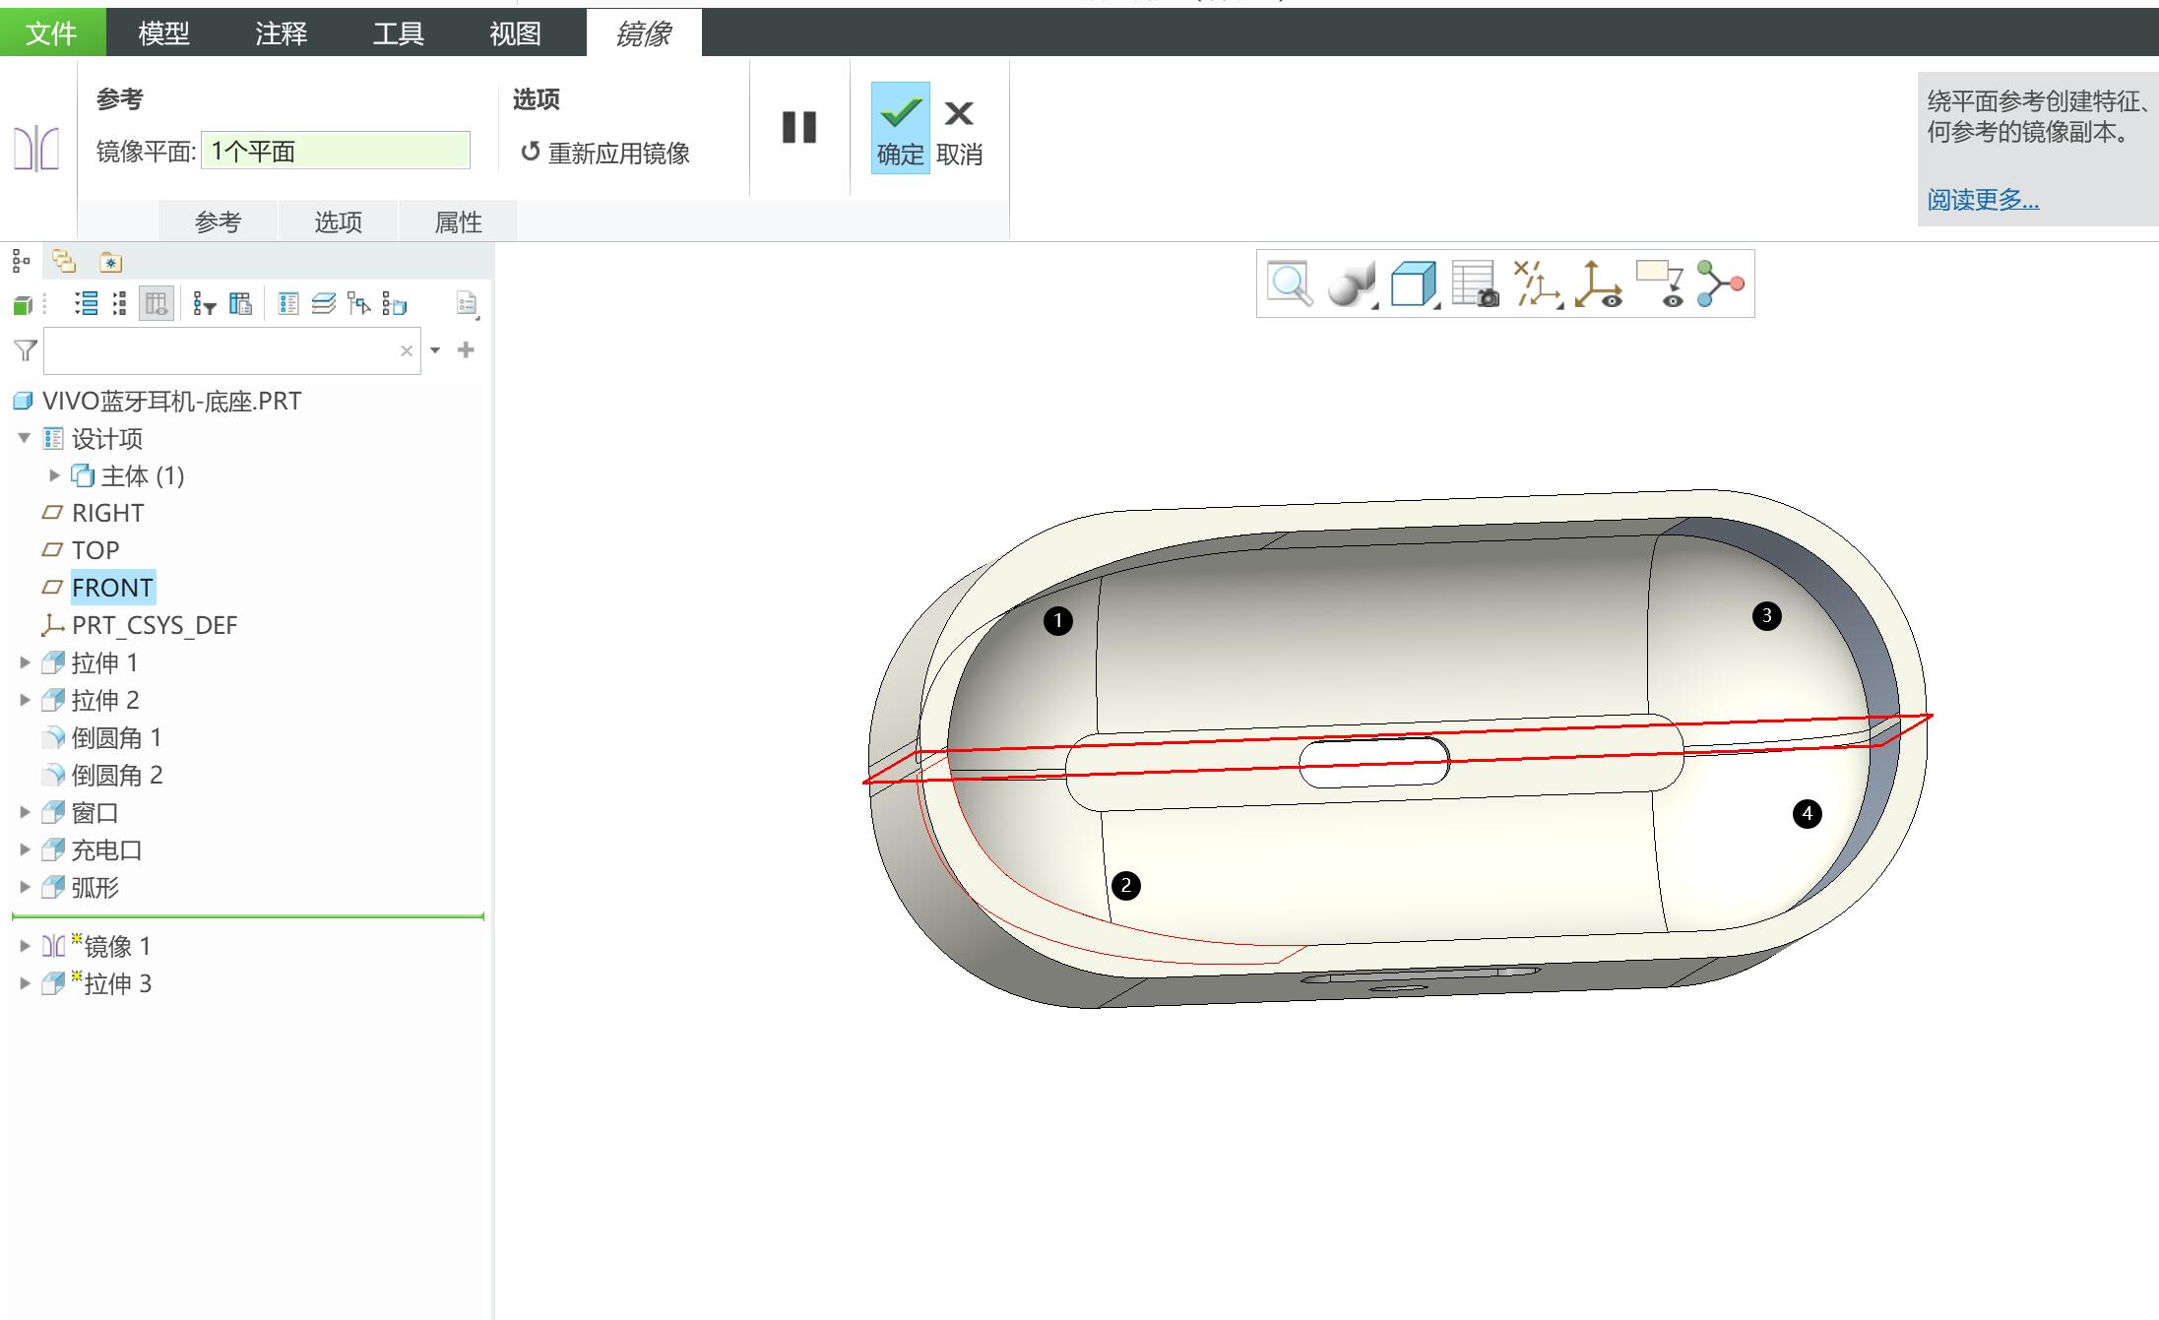Pause the mirror feature tool
Viewport: 2159px width, 1320px height.
click(799, 127)
